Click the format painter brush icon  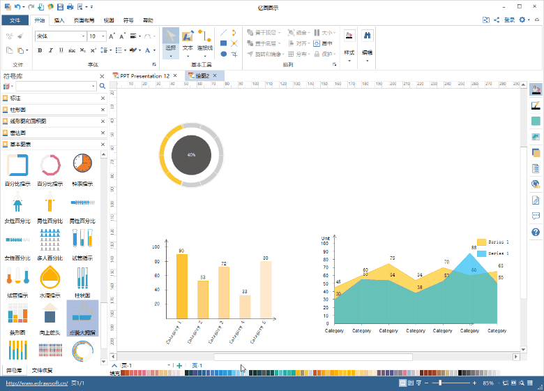[20, 36]
